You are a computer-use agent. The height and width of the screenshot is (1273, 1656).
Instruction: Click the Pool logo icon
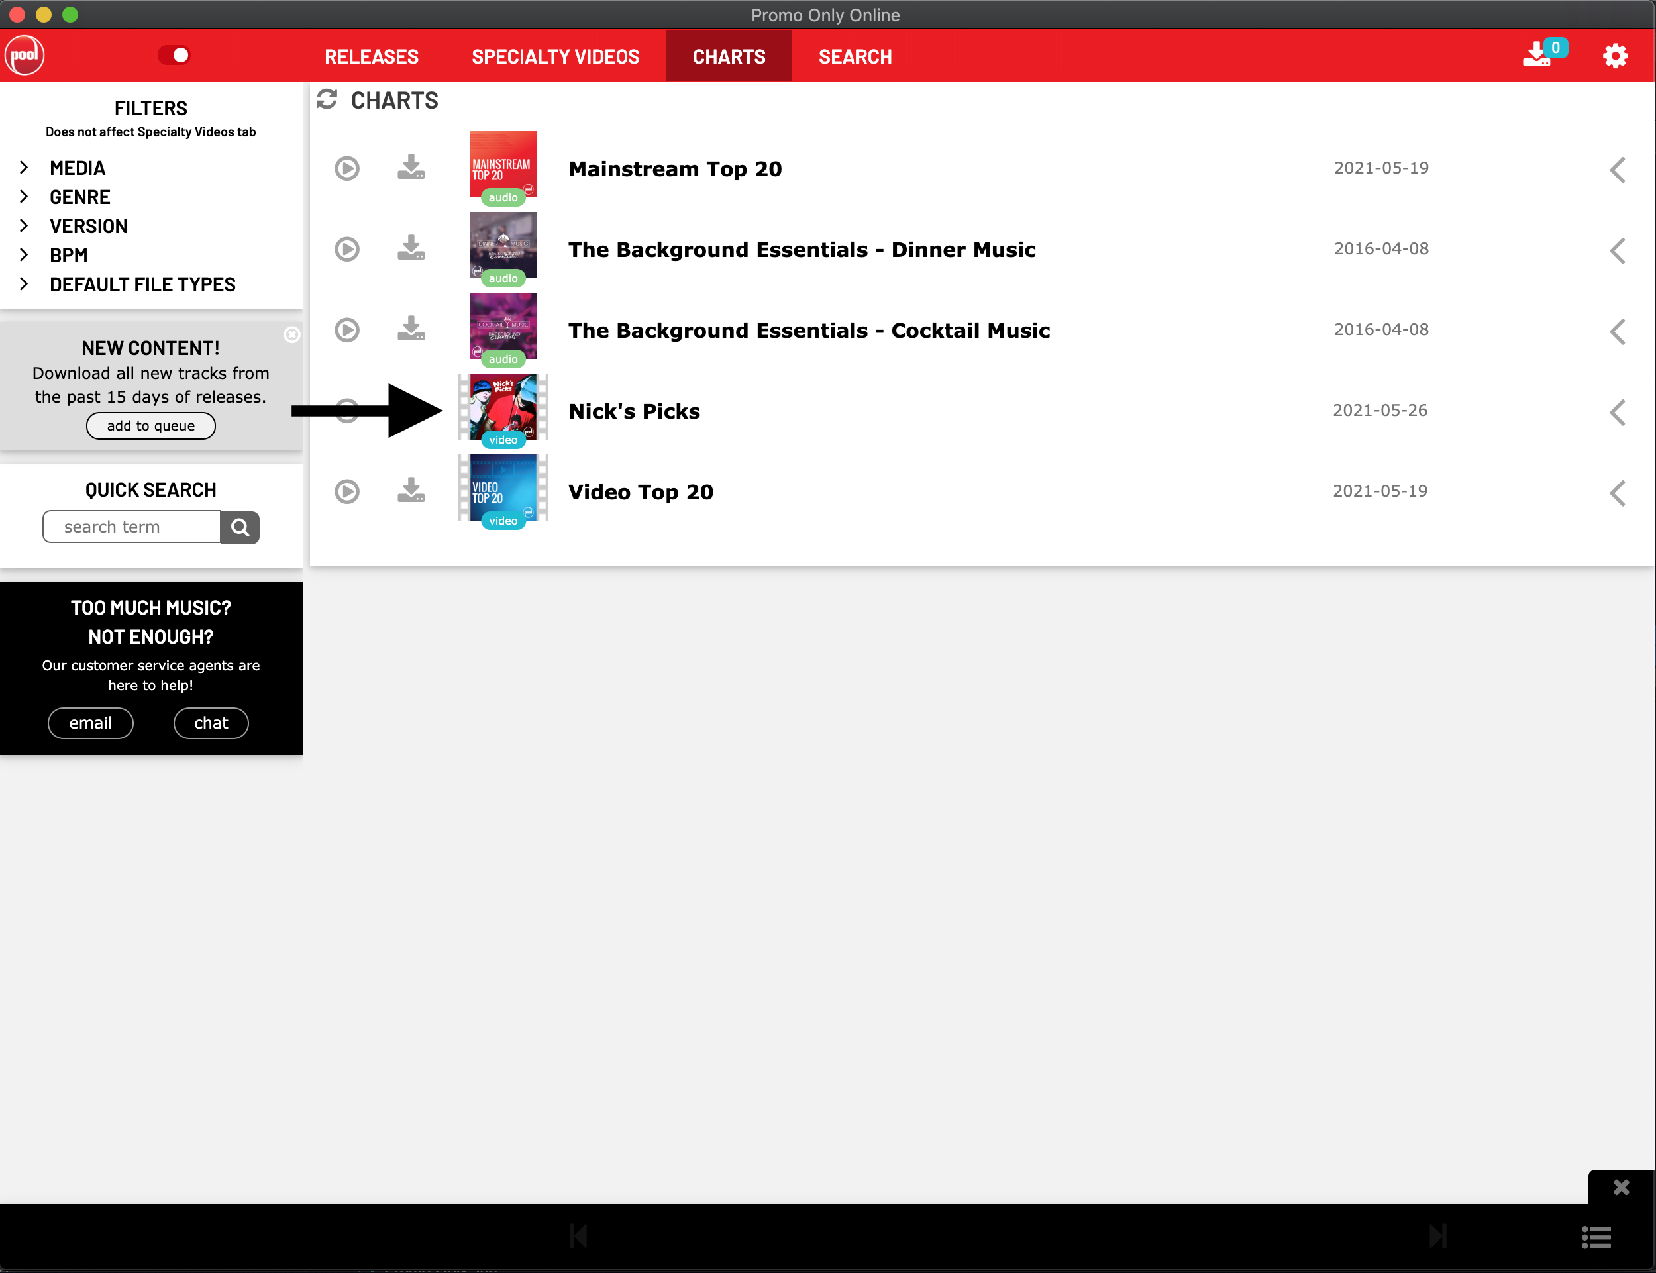25,56
